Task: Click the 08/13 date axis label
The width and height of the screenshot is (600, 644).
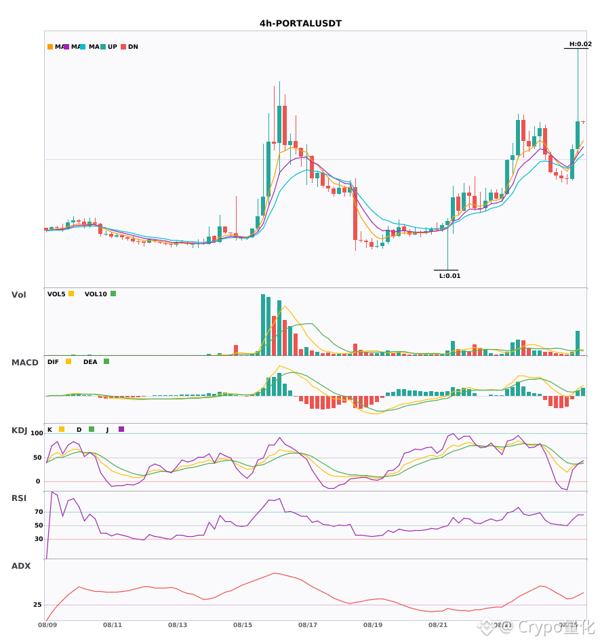Action: (178, 625)
